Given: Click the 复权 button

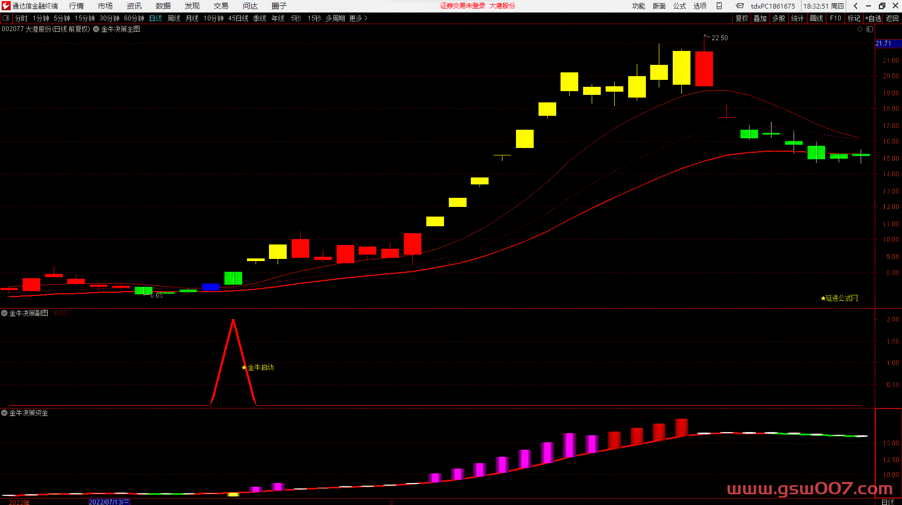Looking at the screenshot, I should tap(742, 18).
